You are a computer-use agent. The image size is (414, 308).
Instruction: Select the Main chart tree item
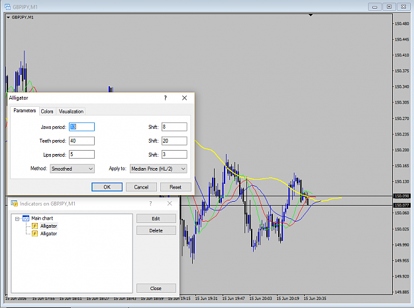(42, 218)
